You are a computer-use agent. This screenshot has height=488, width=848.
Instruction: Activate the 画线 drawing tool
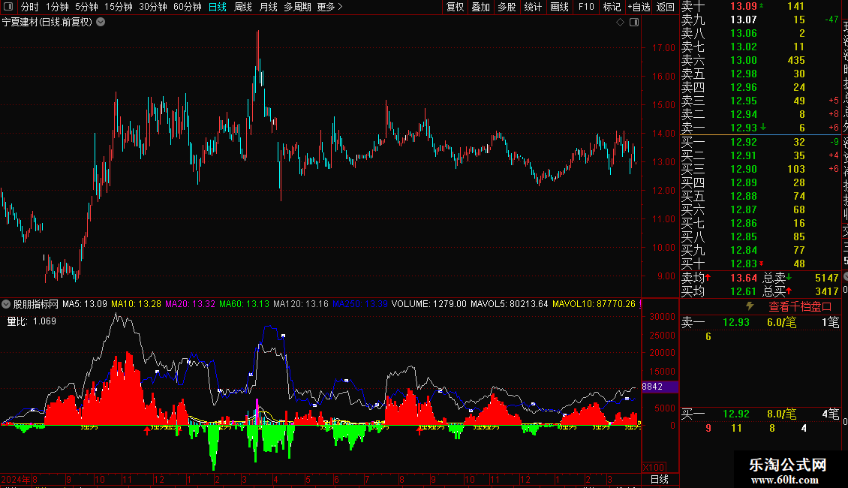coord(559,7)
